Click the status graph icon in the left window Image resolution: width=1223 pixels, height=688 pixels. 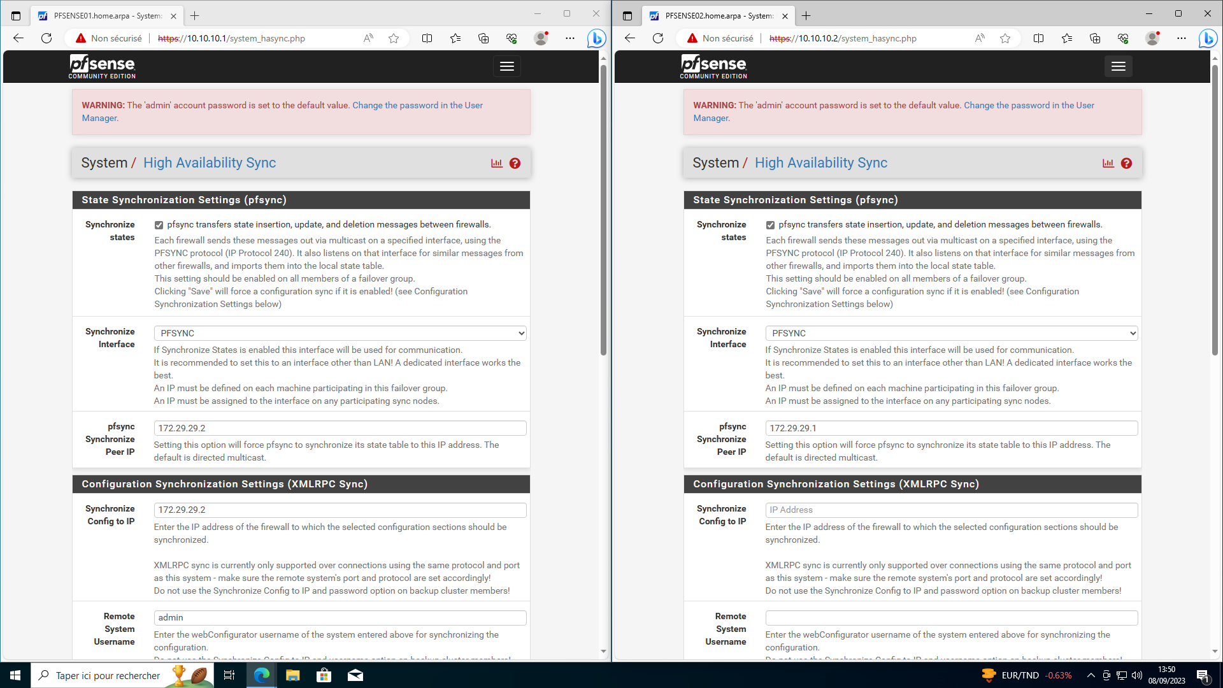click(497, 163)
